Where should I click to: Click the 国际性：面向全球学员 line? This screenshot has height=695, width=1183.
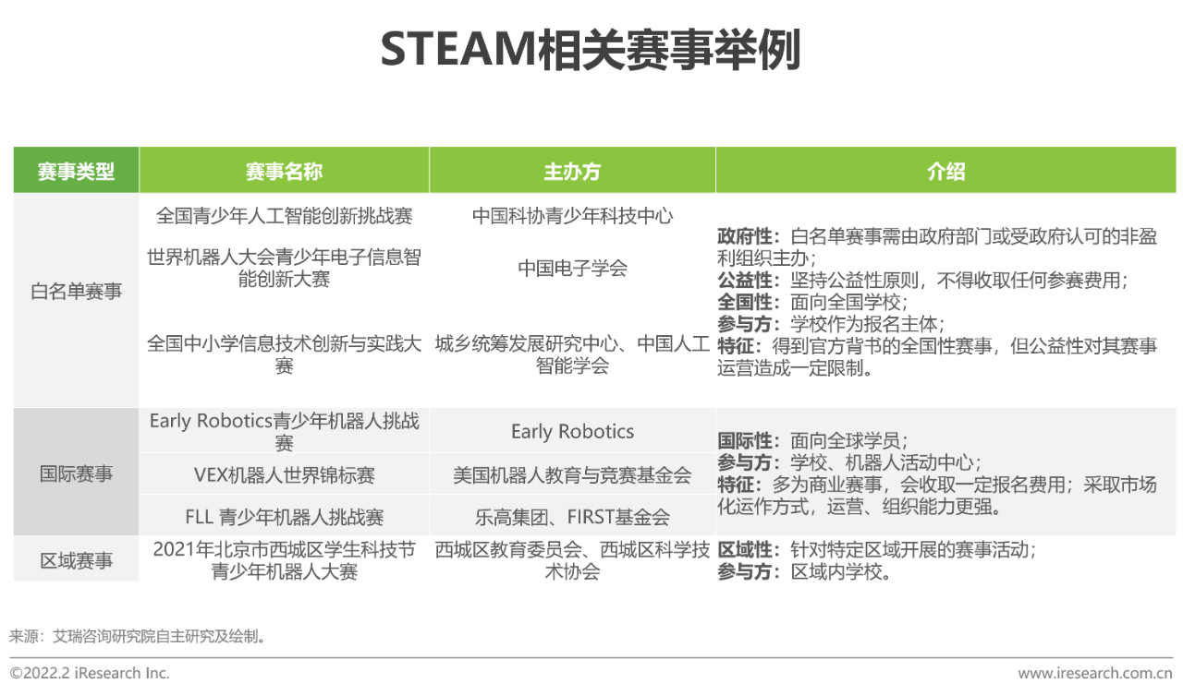click(x=812, y=440)
